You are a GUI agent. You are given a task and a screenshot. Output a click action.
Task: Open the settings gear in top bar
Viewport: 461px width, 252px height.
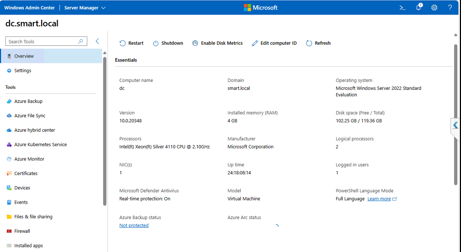[x=434, y=7]
